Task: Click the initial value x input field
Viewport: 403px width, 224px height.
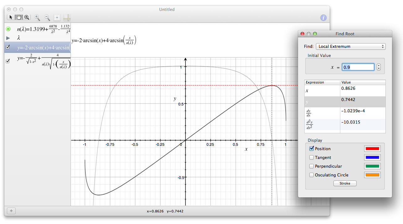Action: tap(358, 67)
